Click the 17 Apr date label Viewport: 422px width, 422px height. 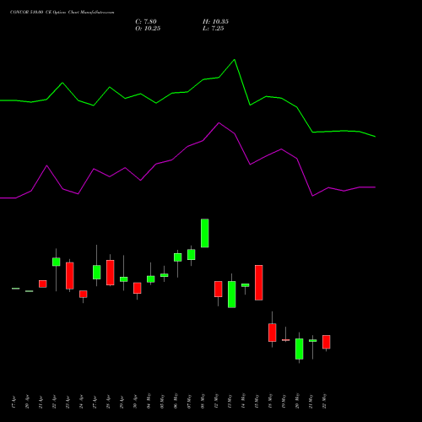(14, 403)
